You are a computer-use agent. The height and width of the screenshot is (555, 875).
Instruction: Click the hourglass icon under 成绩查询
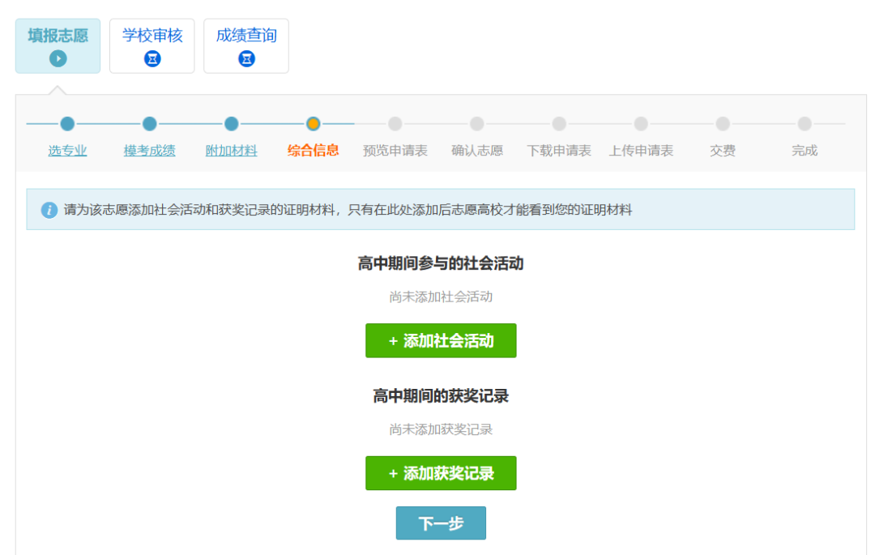pos(246,58)
